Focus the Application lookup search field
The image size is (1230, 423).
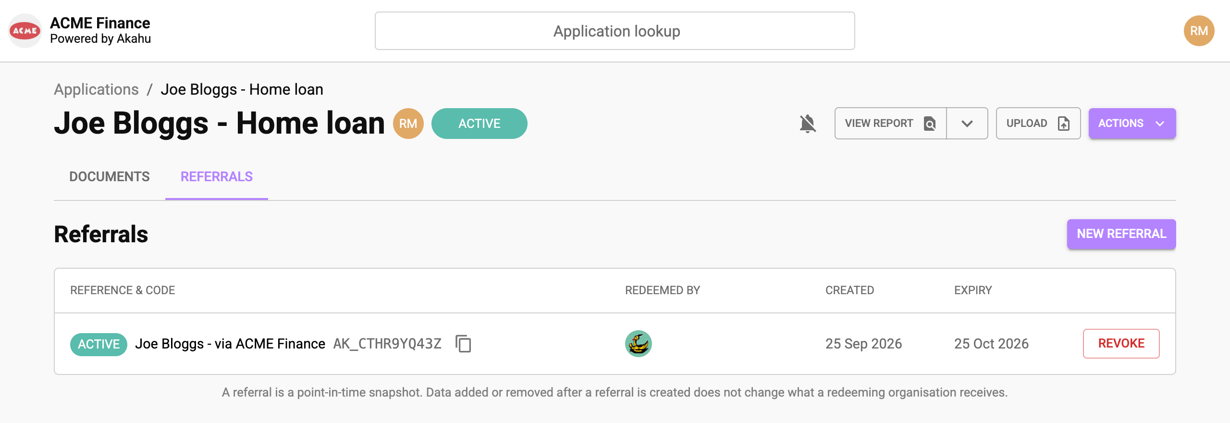point(615,31)
